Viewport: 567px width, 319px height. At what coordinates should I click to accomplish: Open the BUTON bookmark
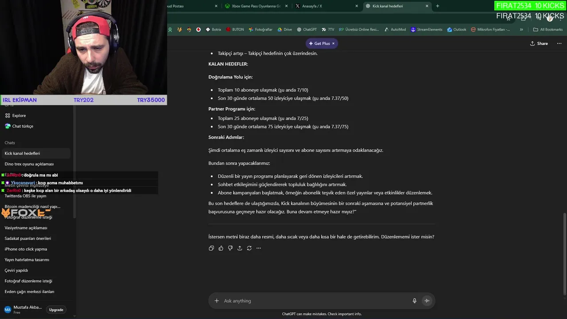point(235,30)
